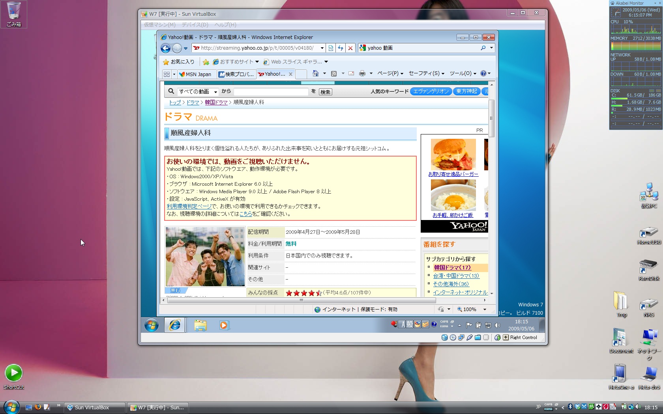Open the recent pages dropdown arrow
This screenshot has height=414, width=663.
185,48
